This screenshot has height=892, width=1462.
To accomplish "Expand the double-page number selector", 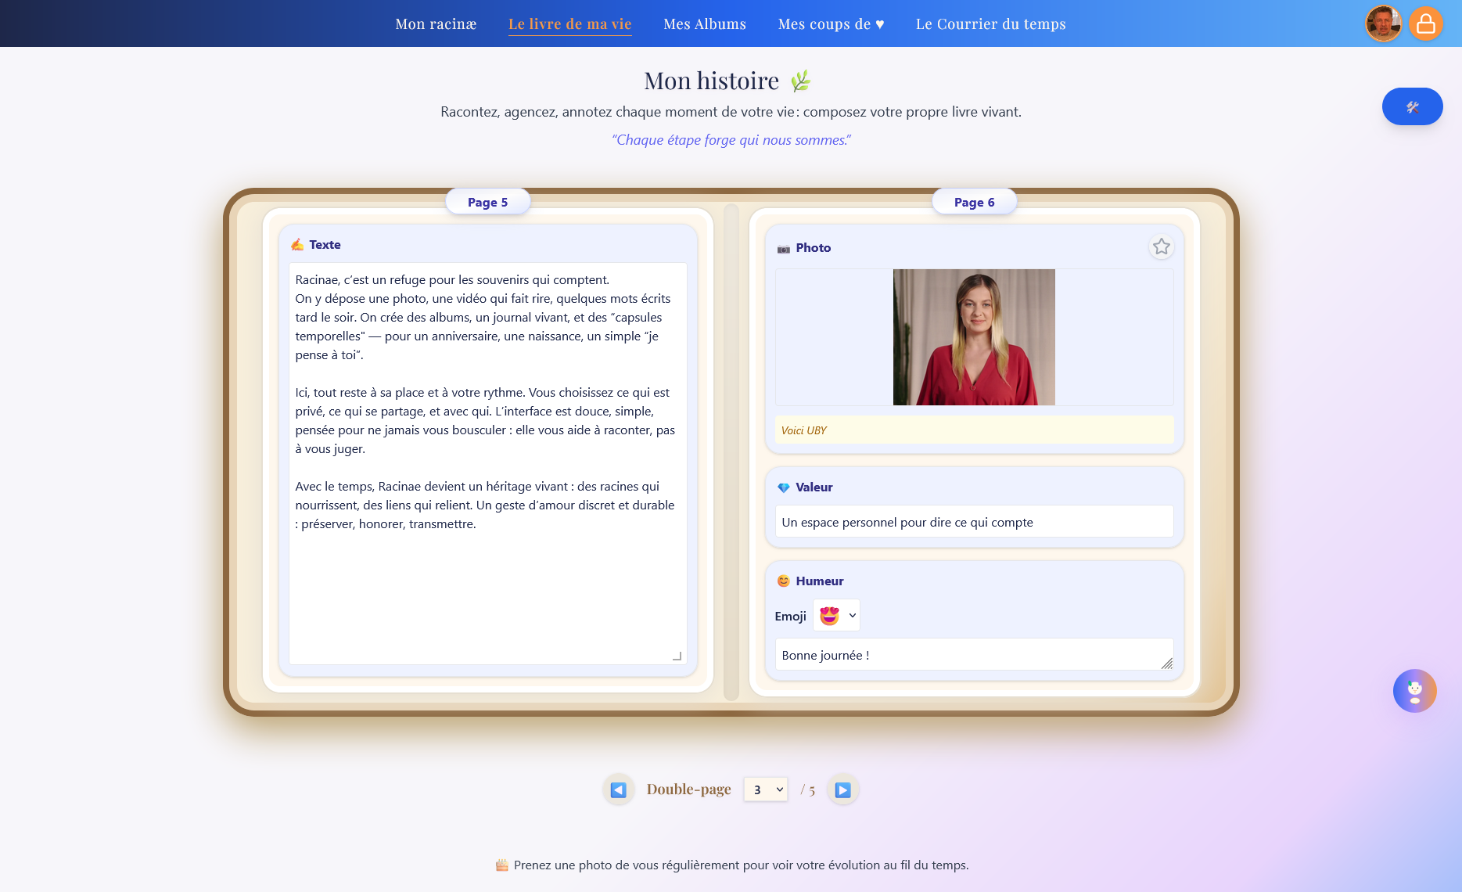I will click(765, 789).
